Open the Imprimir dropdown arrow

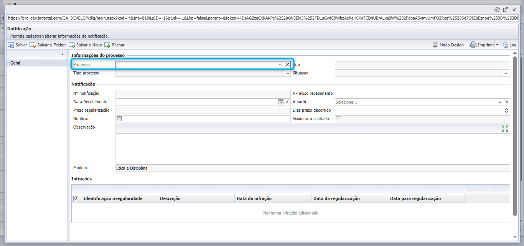497,45
